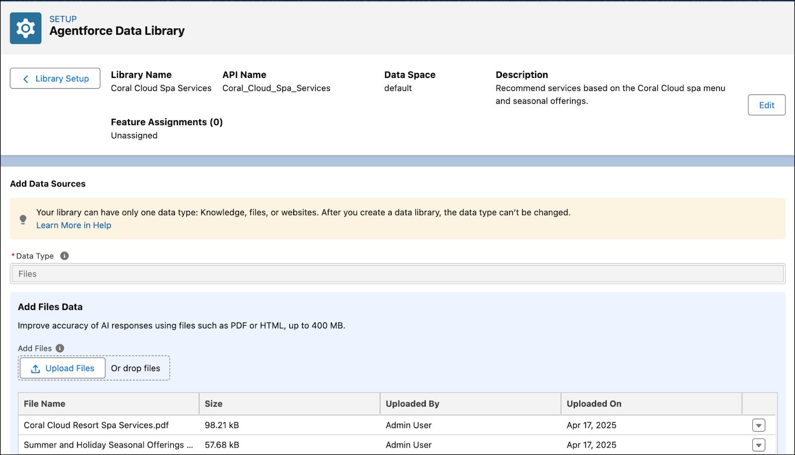This screenshot has height=455, width=795.
Task: Click the Add Files Data heading
Action: (x=50, y=307)
